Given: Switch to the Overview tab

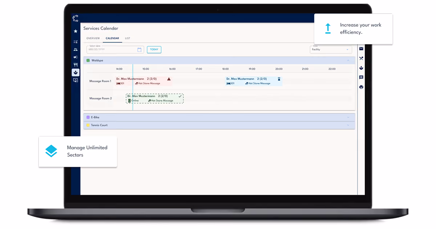Looking at the screenshot, I should pyautogui.click(x=93, y=38).
